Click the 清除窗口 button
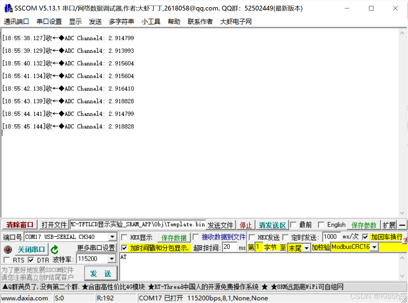 (20, 225)
